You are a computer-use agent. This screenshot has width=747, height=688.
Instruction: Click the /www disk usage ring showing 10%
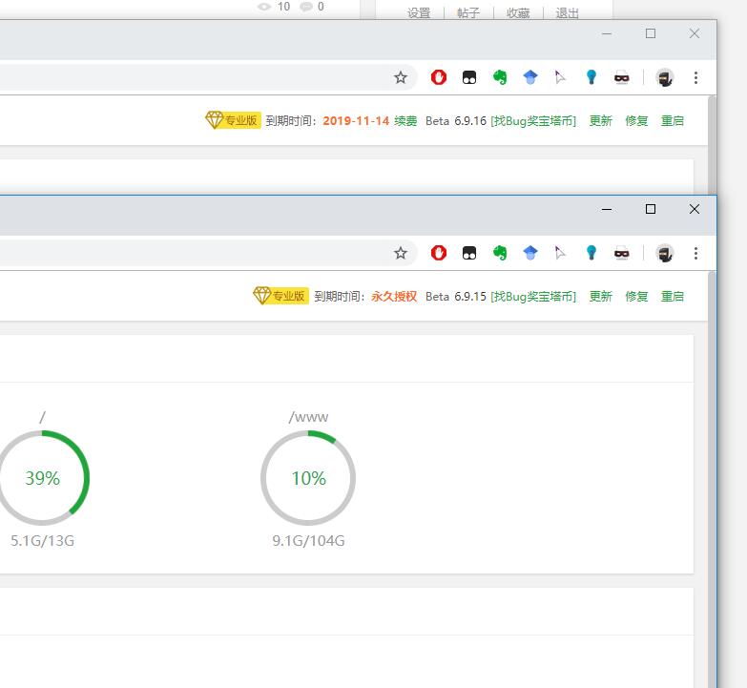coord(308,478)
